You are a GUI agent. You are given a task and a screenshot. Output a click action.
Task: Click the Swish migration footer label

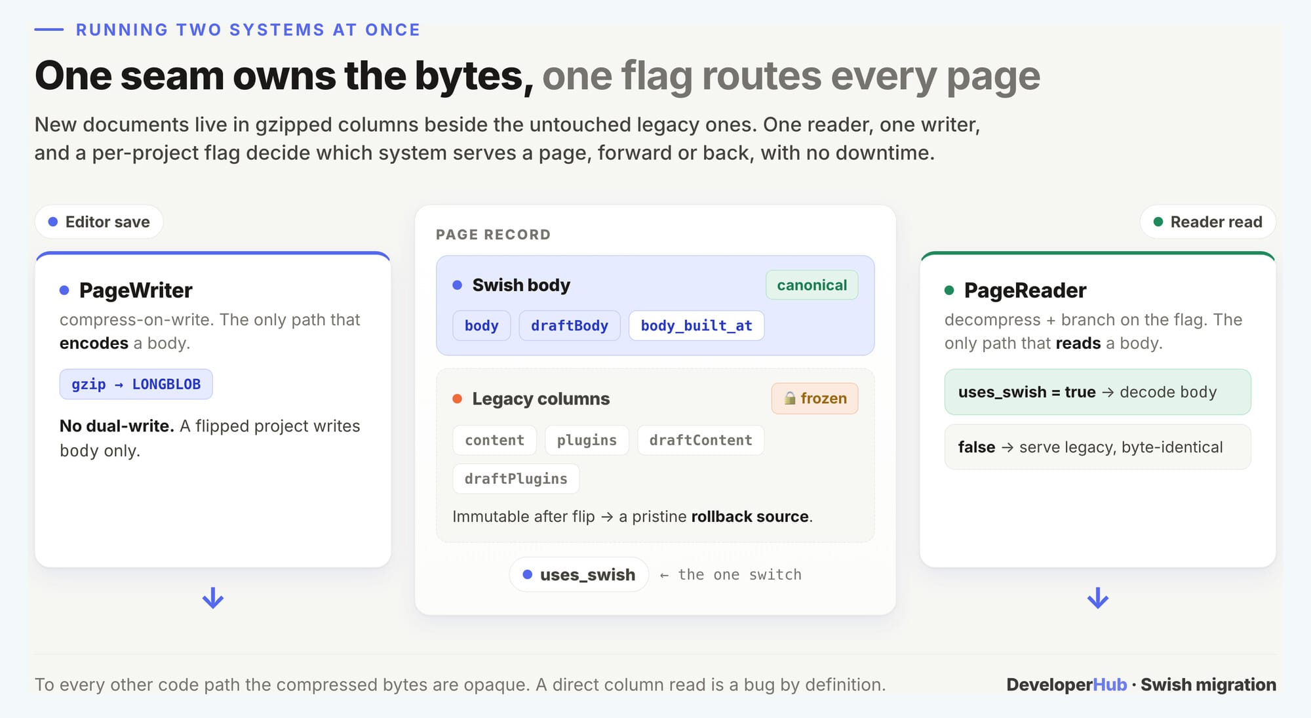coord(1208,685)
